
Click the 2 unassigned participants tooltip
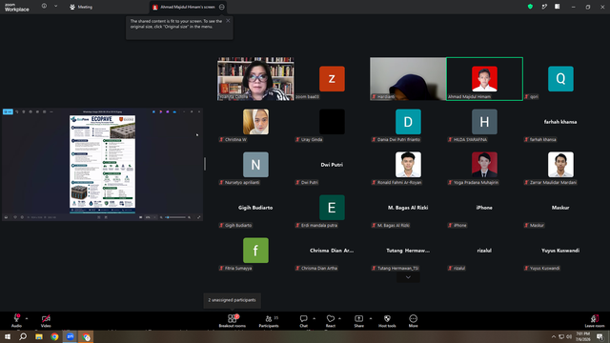coord(232,300)
